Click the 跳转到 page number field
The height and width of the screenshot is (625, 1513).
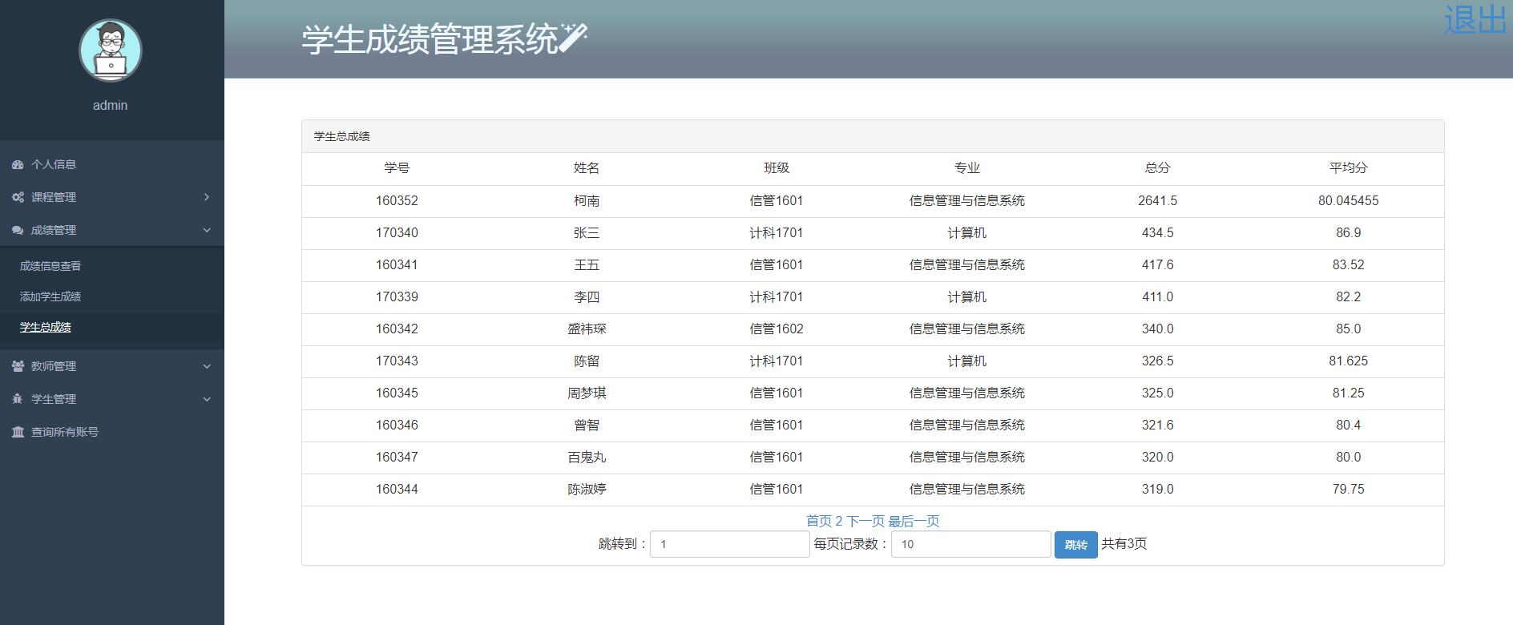pyautogui.click(x=729, y=544)
